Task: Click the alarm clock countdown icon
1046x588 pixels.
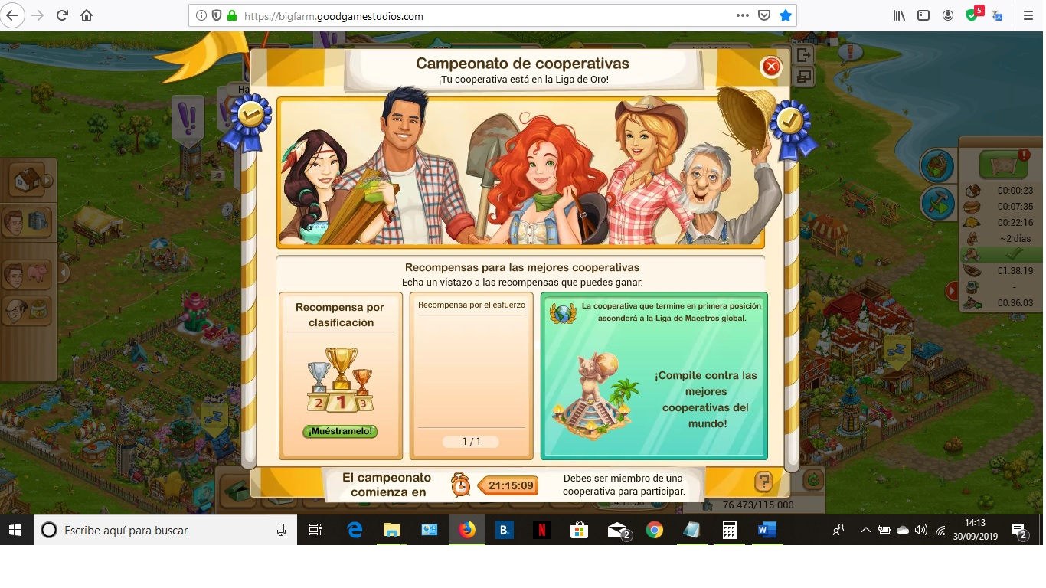Action: 460,485
